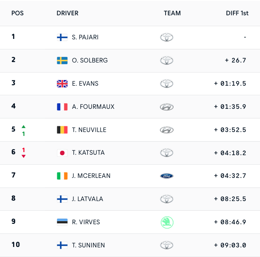This screenshot has height=257, width=260.
Task: Click the Sweden flag next to O. Solberg
Action: point(62,60)
